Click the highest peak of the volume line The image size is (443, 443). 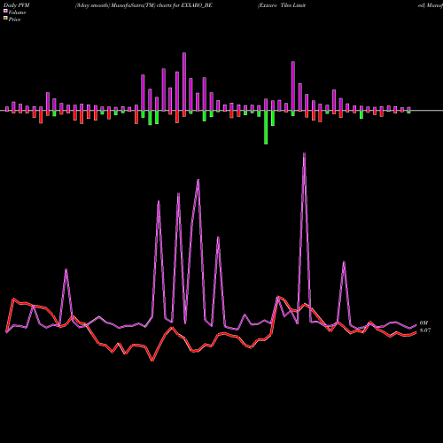[304, 153]
